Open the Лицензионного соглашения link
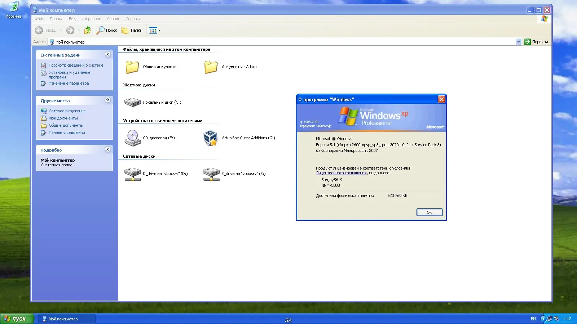This screenshot has height=324, width=577. [x=340, y=173]
